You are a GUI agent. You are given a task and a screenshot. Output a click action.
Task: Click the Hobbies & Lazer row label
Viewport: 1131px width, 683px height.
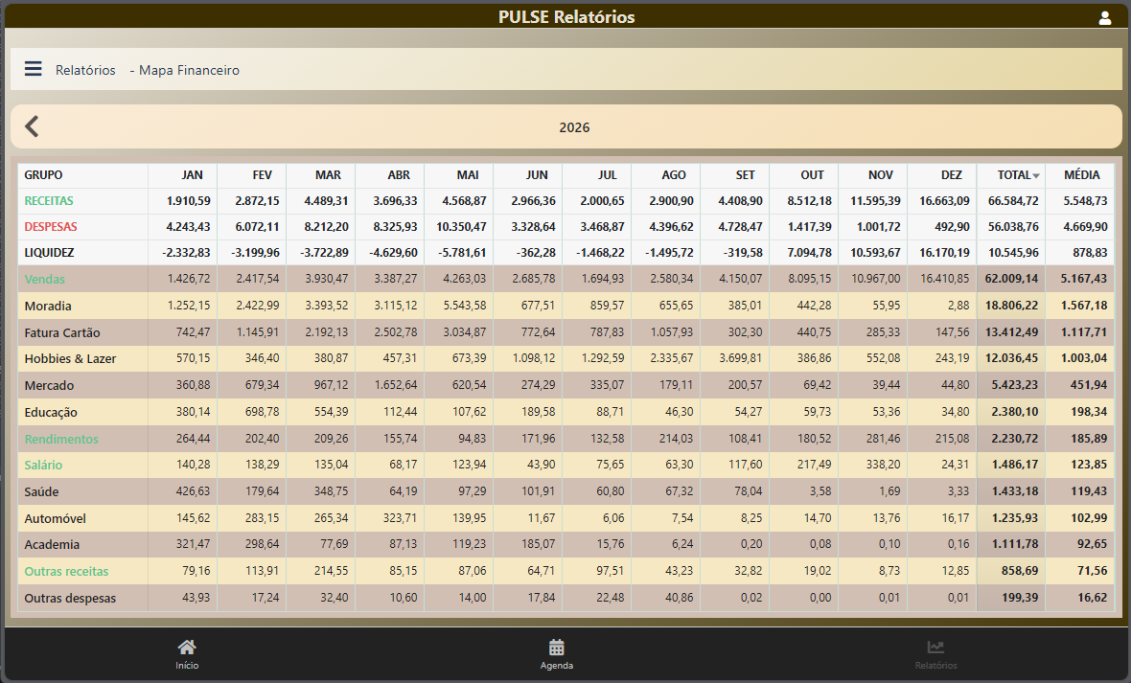point(70,359)
